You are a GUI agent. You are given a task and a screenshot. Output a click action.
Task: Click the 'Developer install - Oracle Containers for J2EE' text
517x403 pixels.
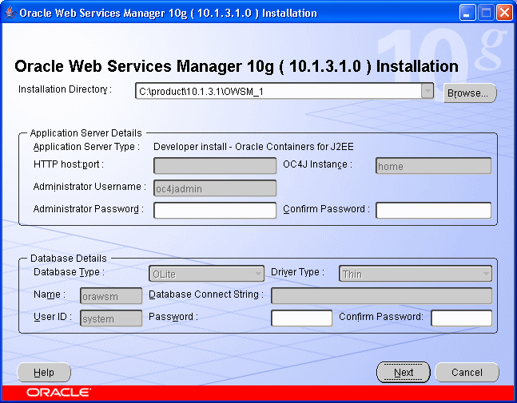coord(253,147)
